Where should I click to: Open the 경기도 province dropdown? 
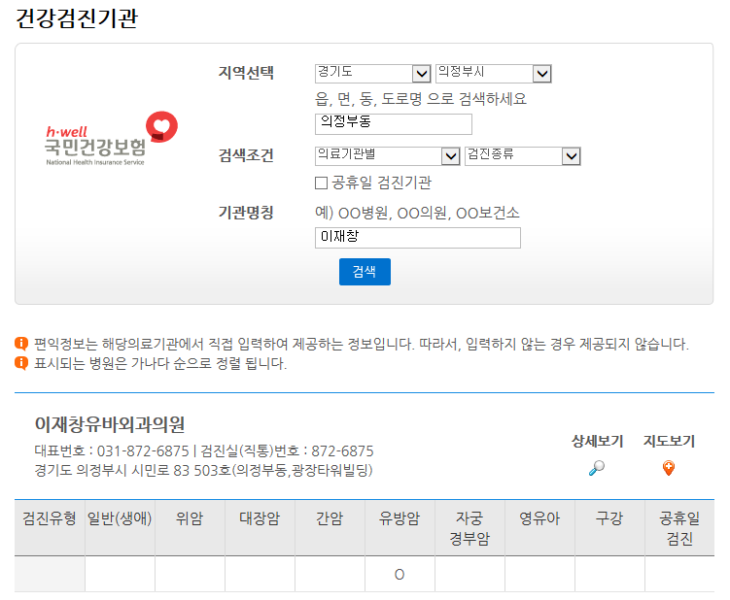click(x=372, y=74)
